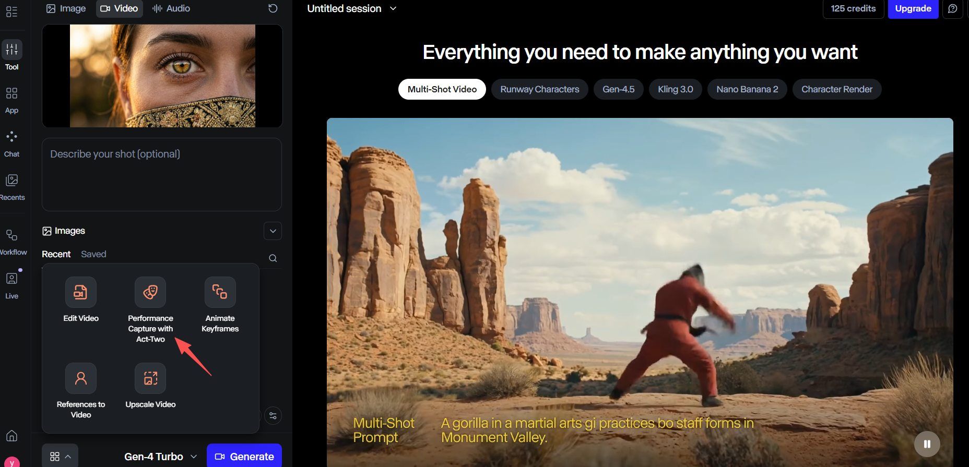The width and height of the screenshot is (969, 467).
Task: Collapse the Images section chevron
Action: [273, 231]
